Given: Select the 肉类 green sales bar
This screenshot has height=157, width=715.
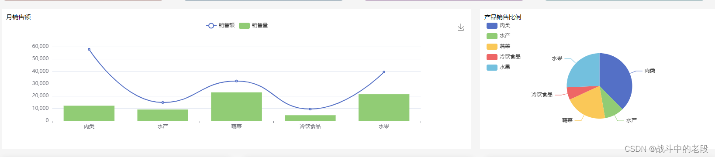Looking at the screenshot, I should (89, 113).
